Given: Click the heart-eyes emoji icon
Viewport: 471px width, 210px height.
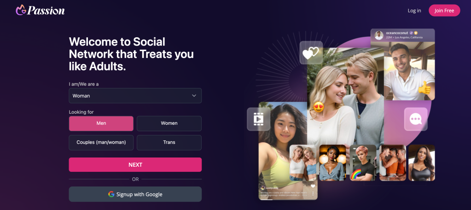Looking at the screenshot, I should pos(319,107).
